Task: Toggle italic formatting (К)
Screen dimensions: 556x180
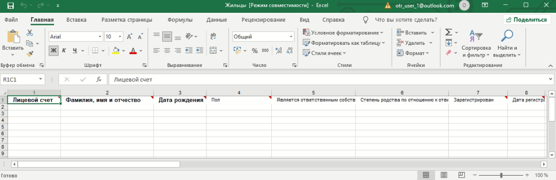Action: pos(64,51)
